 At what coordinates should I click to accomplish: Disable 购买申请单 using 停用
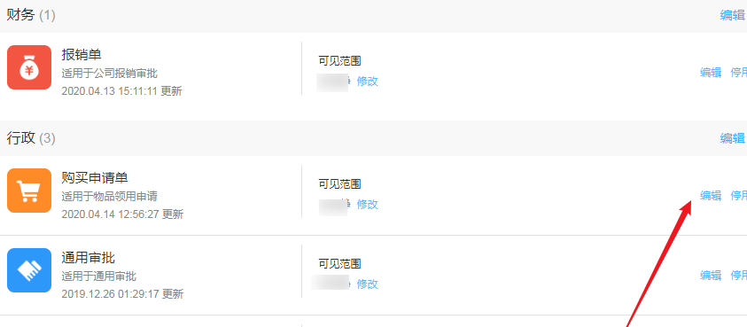[739, 196]
